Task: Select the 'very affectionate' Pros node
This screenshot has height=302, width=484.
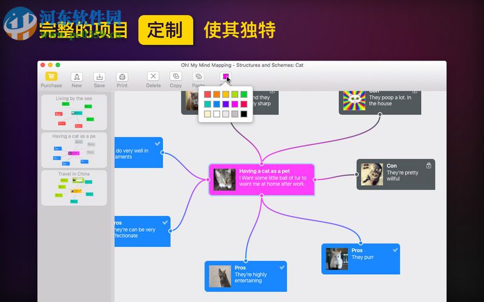Action: pyautogui.click(x=142, y=231)
